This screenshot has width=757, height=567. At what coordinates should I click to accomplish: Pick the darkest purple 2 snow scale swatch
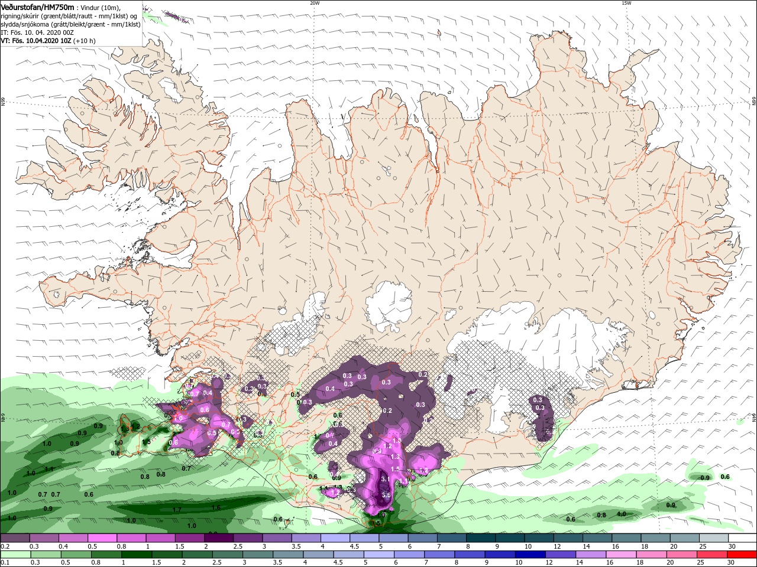pos(218,538)
